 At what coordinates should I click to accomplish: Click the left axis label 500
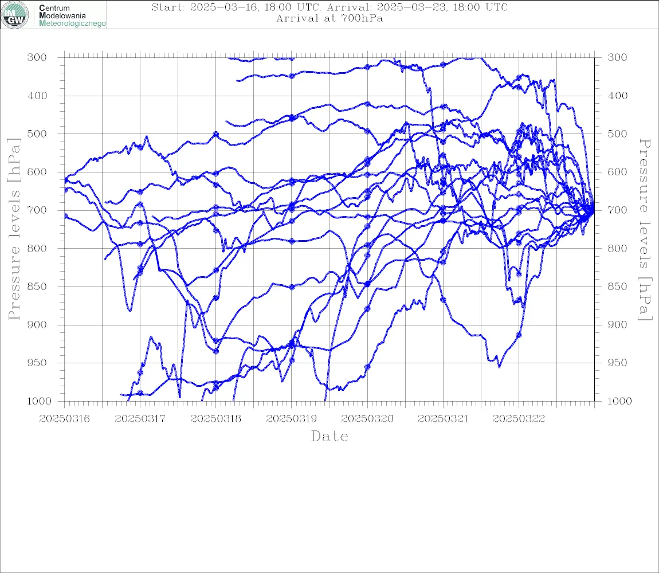37,134
